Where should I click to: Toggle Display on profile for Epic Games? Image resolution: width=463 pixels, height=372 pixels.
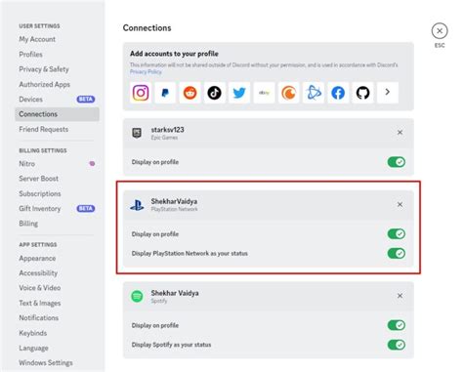[x=397, y=162]
